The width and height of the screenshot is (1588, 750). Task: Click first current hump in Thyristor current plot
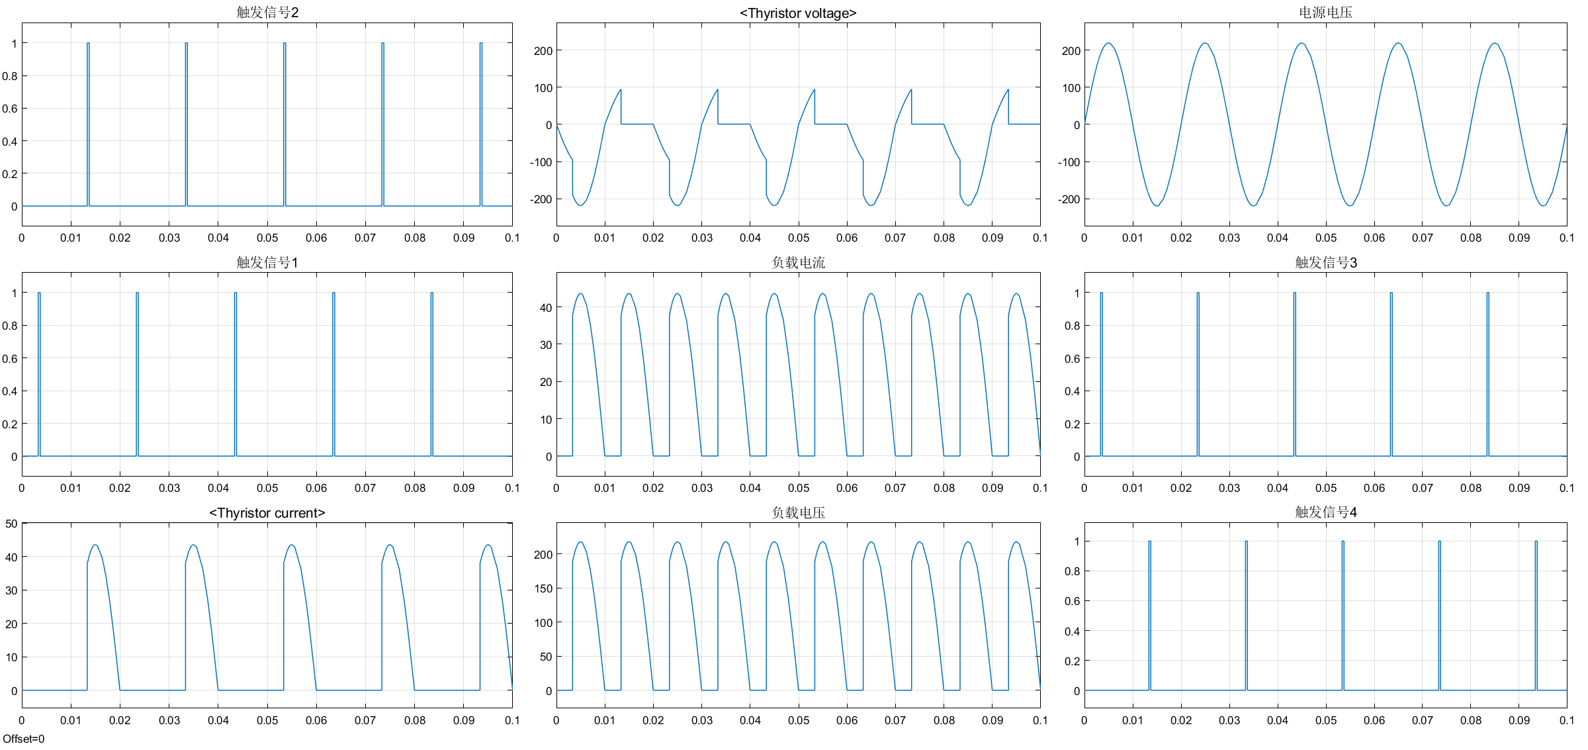pyautogui.click(x=96, y=545)
